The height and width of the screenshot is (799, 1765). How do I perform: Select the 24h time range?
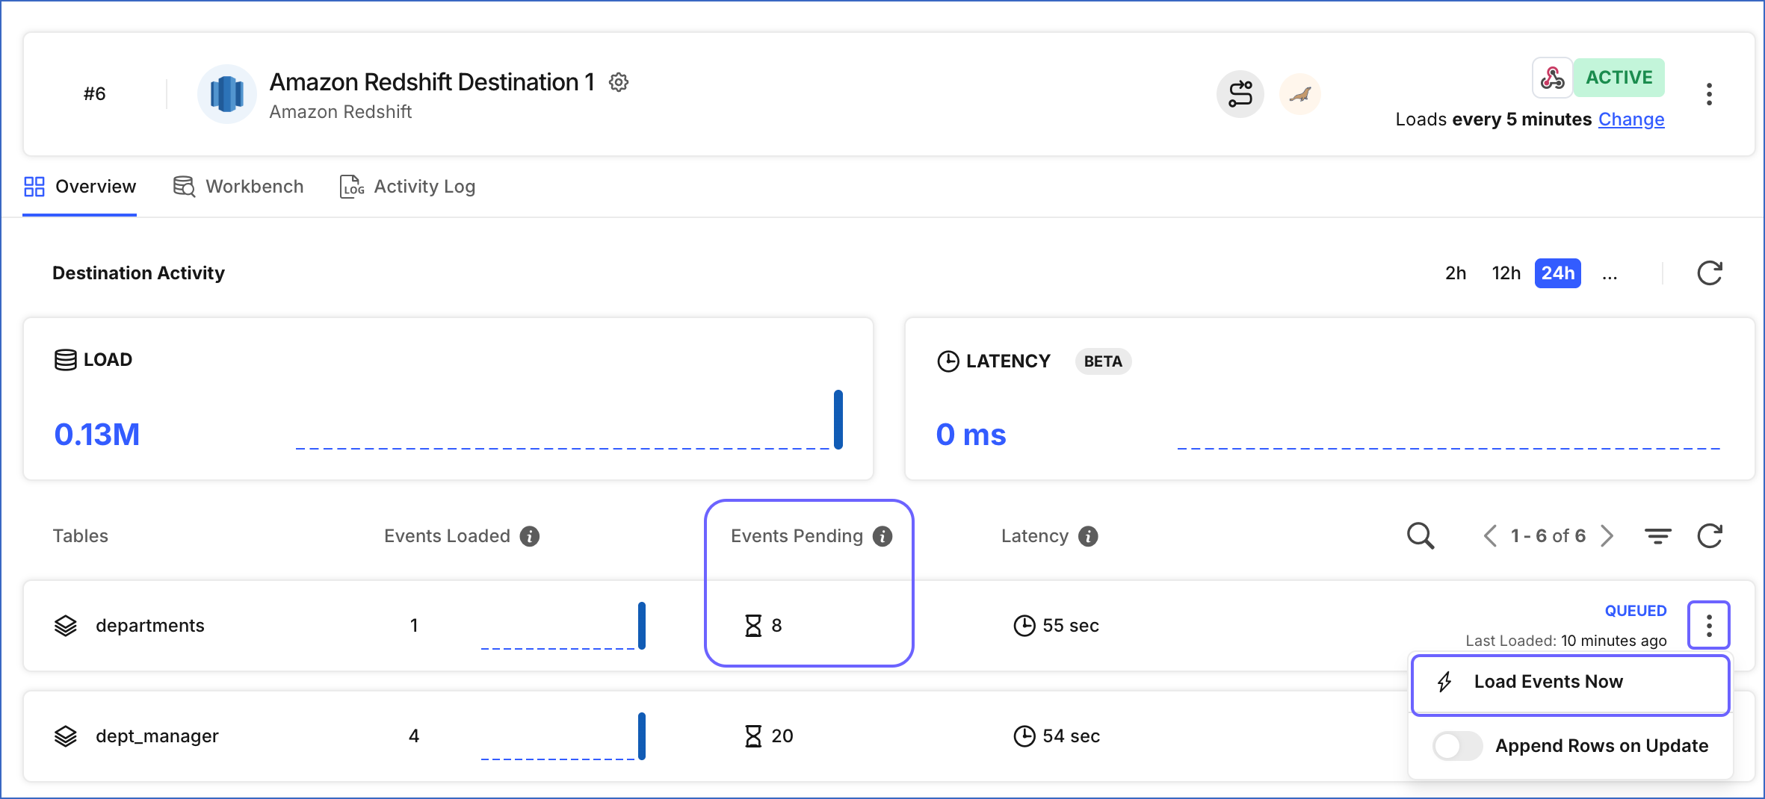pyautogui.click(x=1558, y=273)
